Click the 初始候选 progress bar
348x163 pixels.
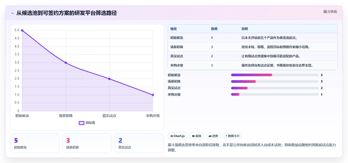click(x=275, y=75)
